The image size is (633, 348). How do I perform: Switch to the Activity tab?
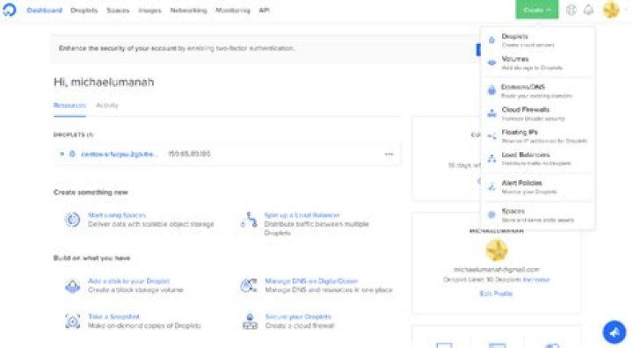(x=107, y=105)
